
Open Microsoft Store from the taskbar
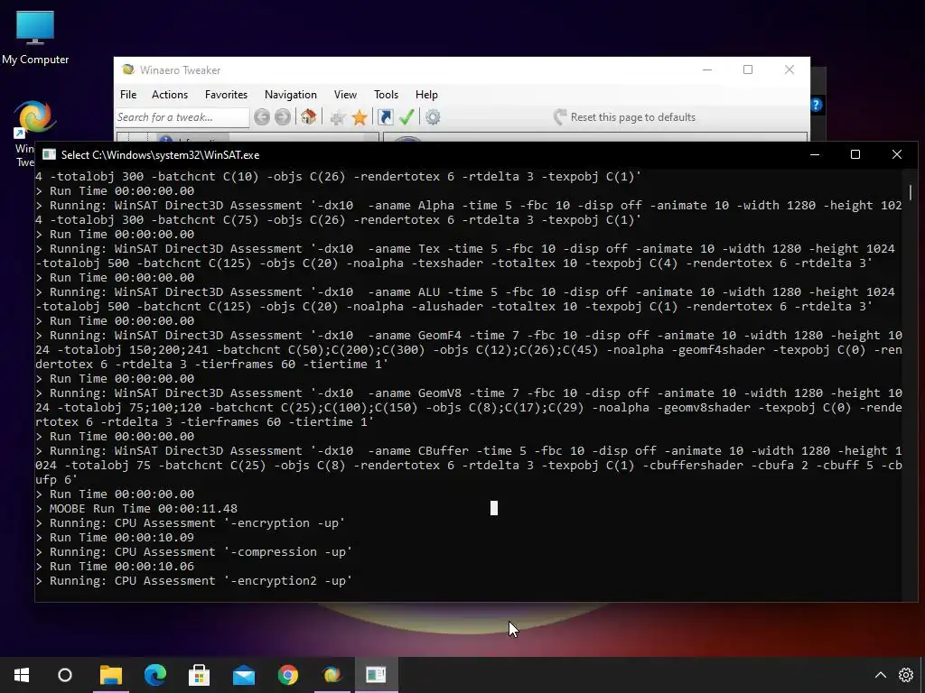pyautogui.click(x=199, y=675)
